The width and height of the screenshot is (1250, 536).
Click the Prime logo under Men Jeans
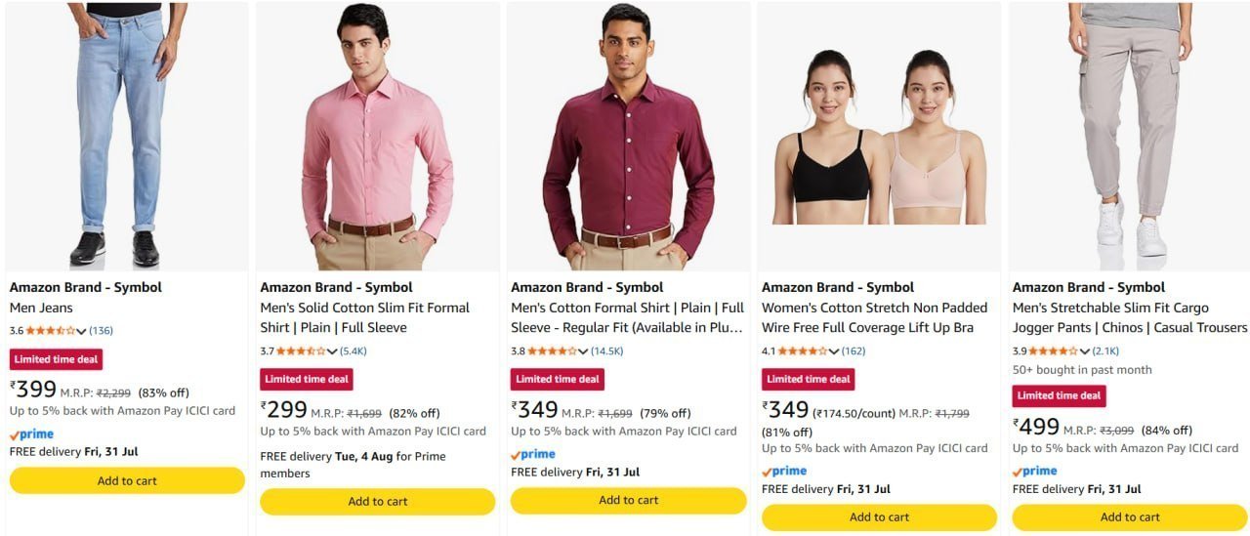[31, 434]
